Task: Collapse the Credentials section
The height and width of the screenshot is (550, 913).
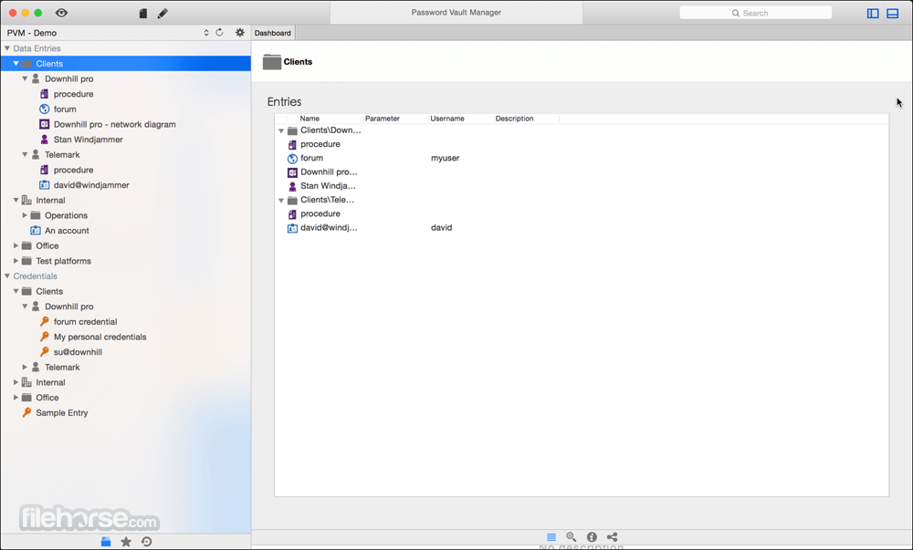Action: 7,276
